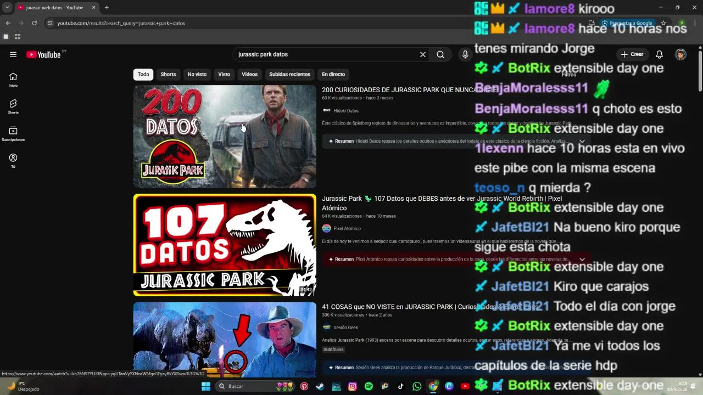
Task: Open the Chrome tab search dropdown
Action: [7, 8]
